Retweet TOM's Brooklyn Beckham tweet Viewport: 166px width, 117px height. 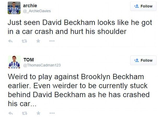(24, 113)
